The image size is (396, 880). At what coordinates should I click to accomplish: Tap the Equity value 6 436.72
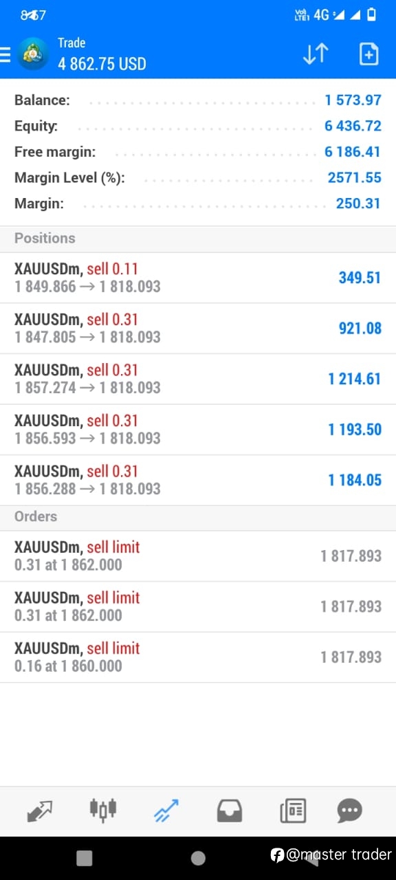click(353, 126)
